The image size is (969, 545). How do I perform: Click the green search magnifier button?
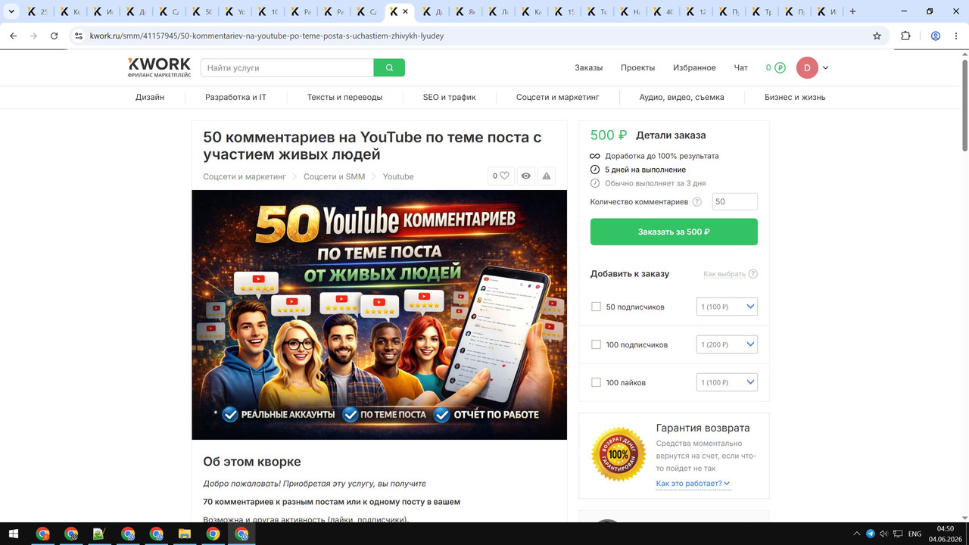tap(389, 67)
